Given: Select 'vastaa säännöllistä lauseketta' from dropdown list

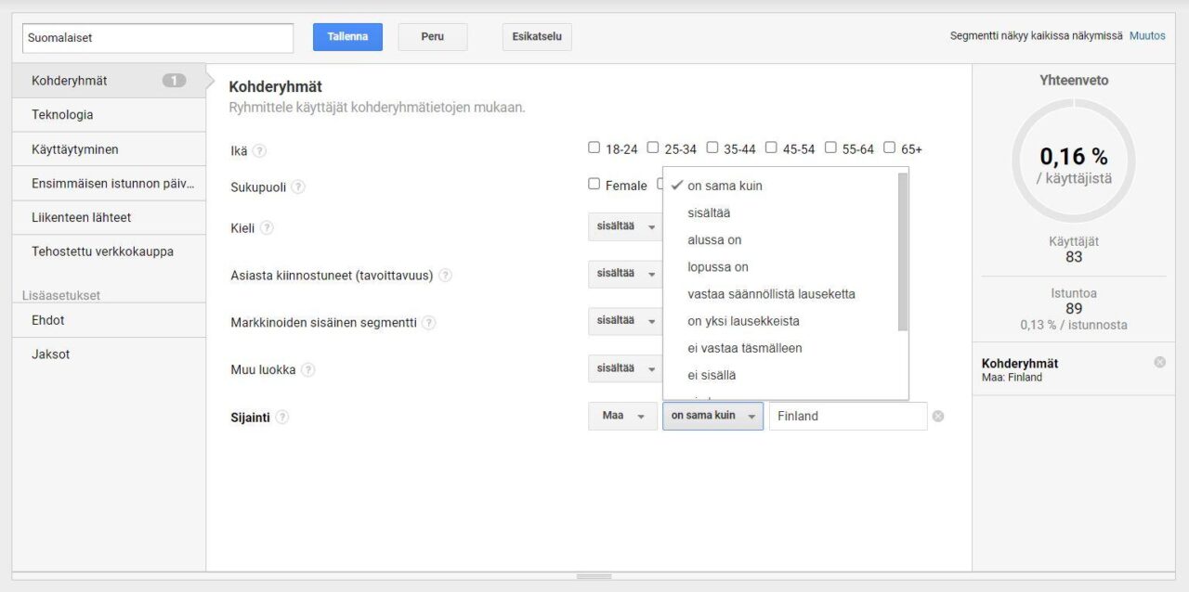Looking at the screenshot, I should [771, 294].
